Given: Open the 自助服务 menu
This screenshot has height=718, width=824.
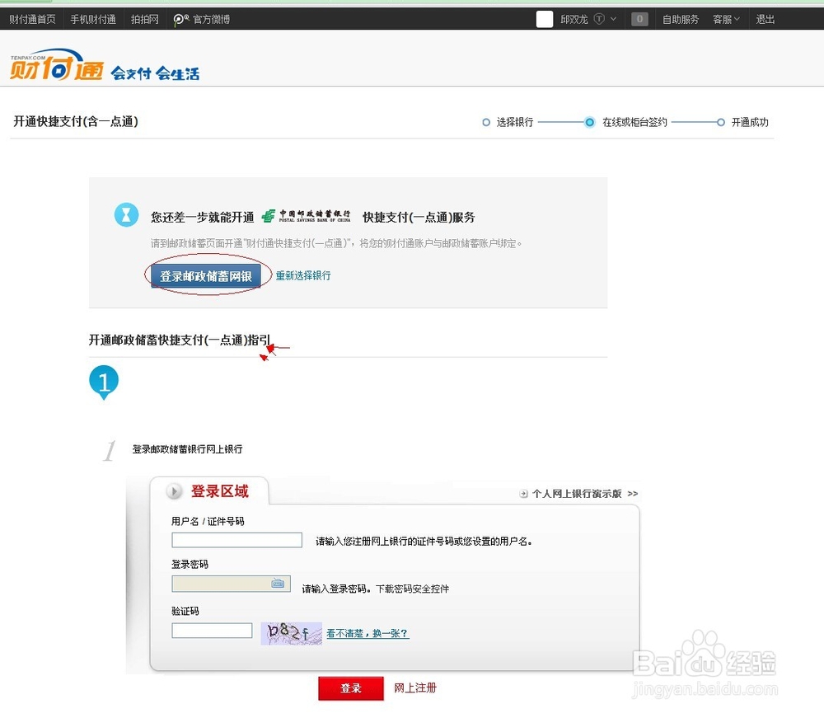Looking at the screenshot, I should 681,20.
